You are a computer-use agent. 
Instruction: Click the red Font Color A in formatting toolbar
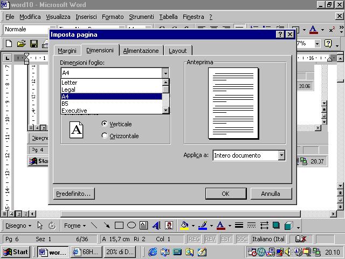(x=313, y=30)
